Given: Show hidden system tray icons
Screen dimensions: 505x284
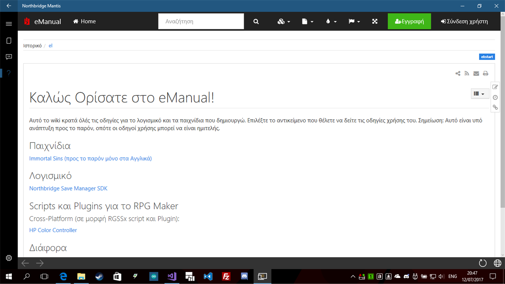Looking at the screenshot, I should (x=353, y=277).
